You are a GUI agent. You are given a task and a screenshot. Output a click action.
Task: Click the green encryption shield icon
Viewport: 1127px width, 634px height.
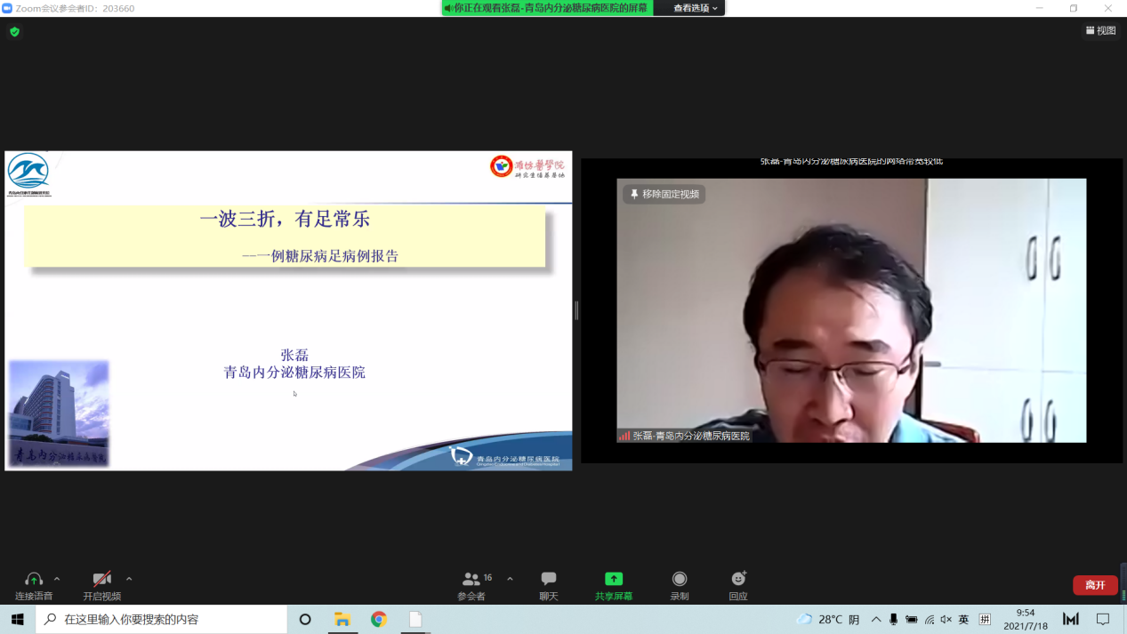coord(14,32)
